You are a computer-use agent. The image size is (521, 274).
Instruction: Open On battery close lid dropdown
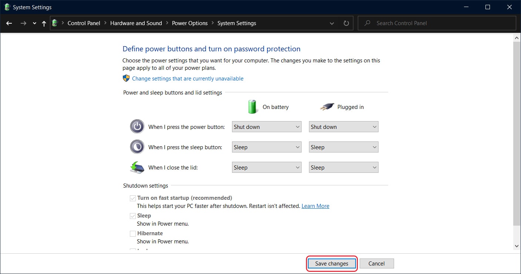click(x=267, y=167)
